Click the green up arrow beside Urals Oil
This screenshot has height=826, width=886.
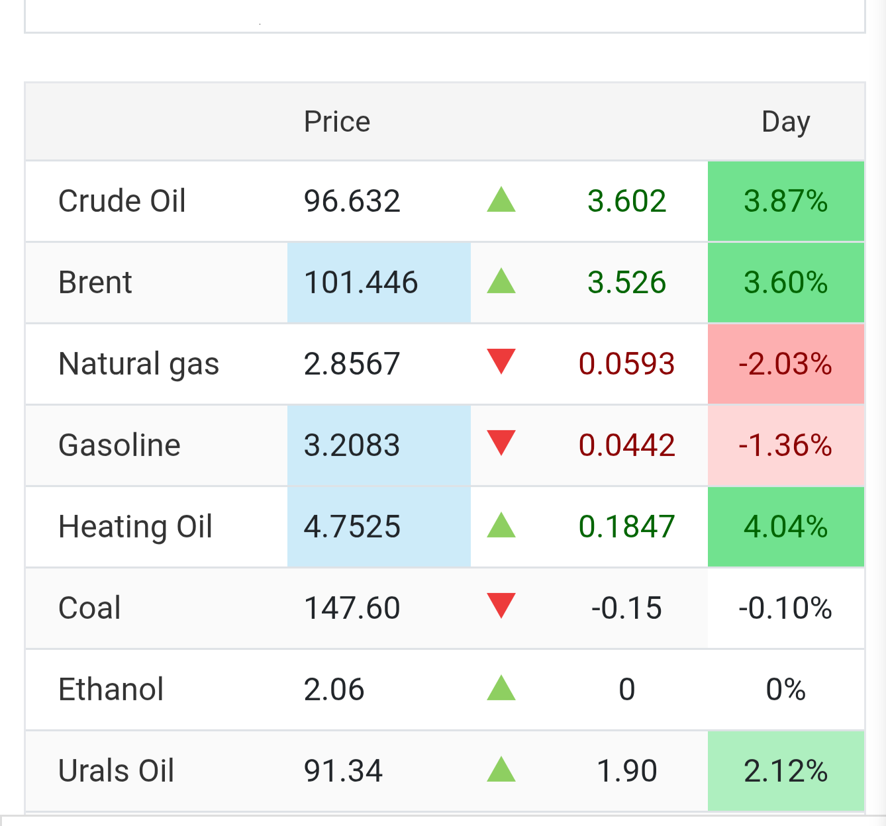(501, 770)
